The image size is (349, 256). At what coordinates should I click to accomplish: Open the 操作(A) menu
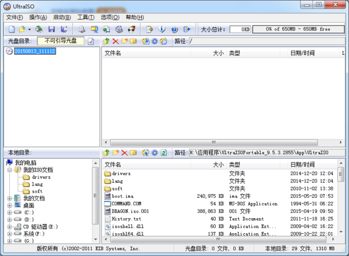pos(38,17)
